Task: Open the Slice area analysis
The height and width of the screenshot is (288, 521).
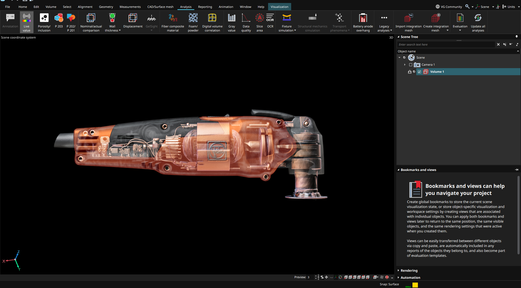Action: click(x=259, y=22)
